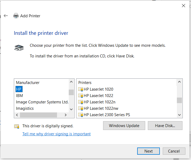The width and height of the screenshot is (191, 160).
Task: Click the Manufacturer horizontal scrollbar thumb
Action: pyautogui.click(x=38, y=115)
